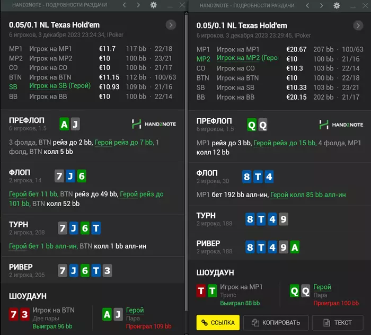This screenshot has width=371, height=335.
Task: Click 'Выиграл 96 bb' result text
Action: coord(52,326)
